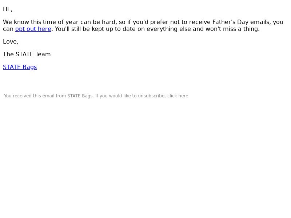
Task: Click the "click here" unsubscribe link
Action: pyautogui.click(x=178, y=96)
